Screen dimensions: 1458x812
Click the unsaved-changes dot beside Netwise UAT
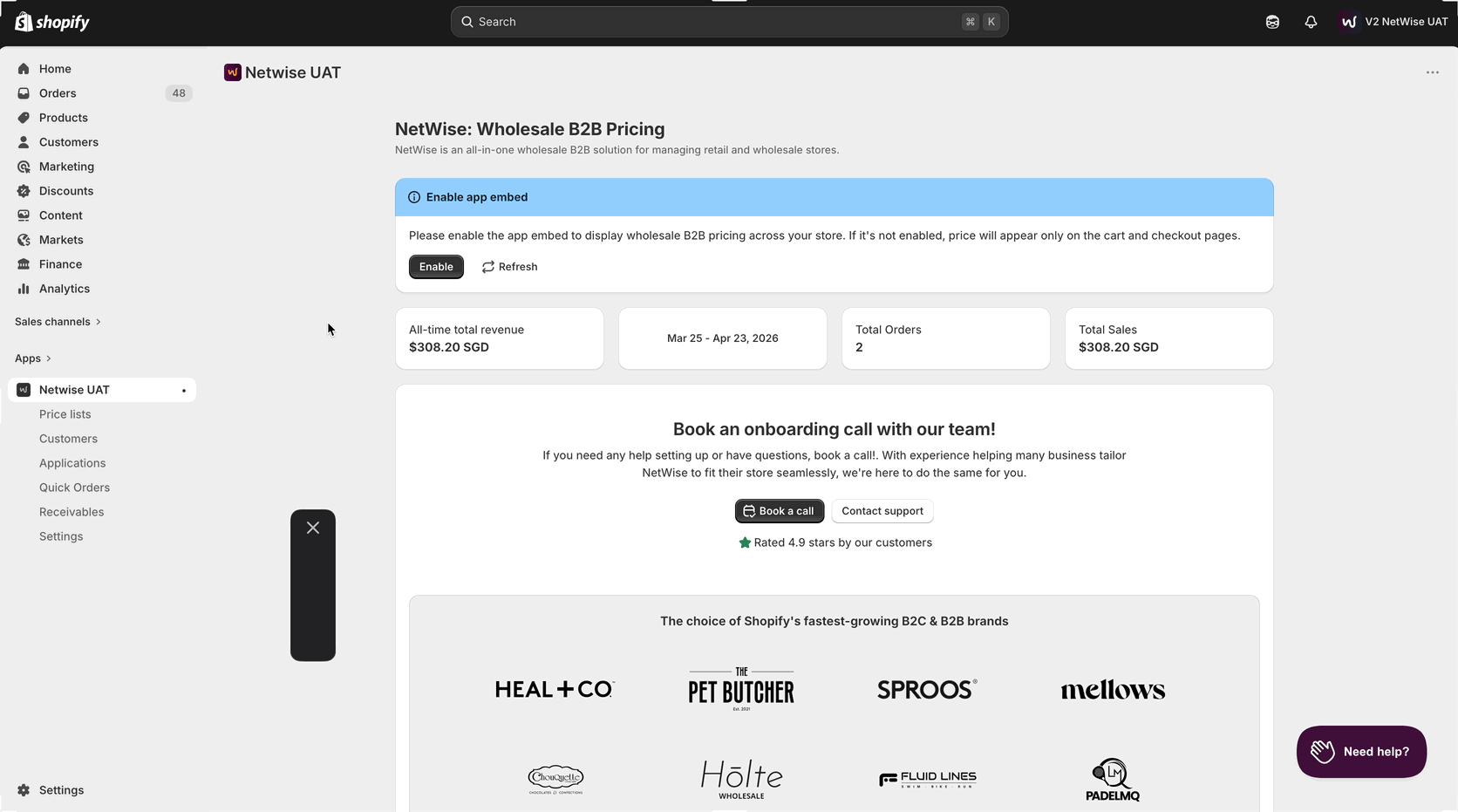point(184,391)
